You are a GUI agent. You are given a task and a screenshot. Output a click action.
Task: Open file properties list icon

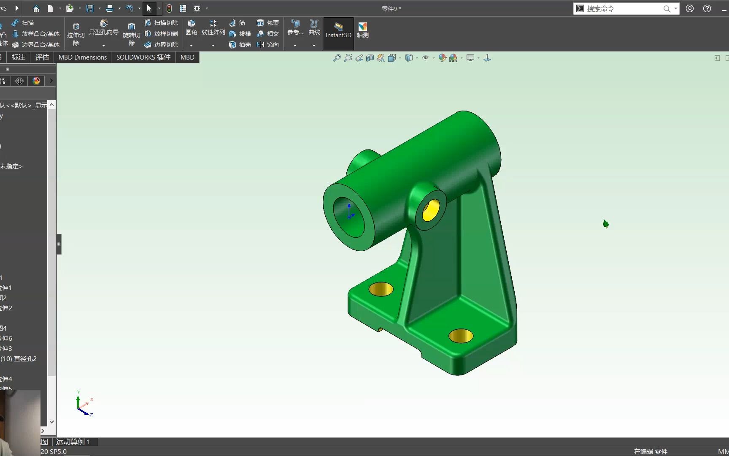pos(183,8)
